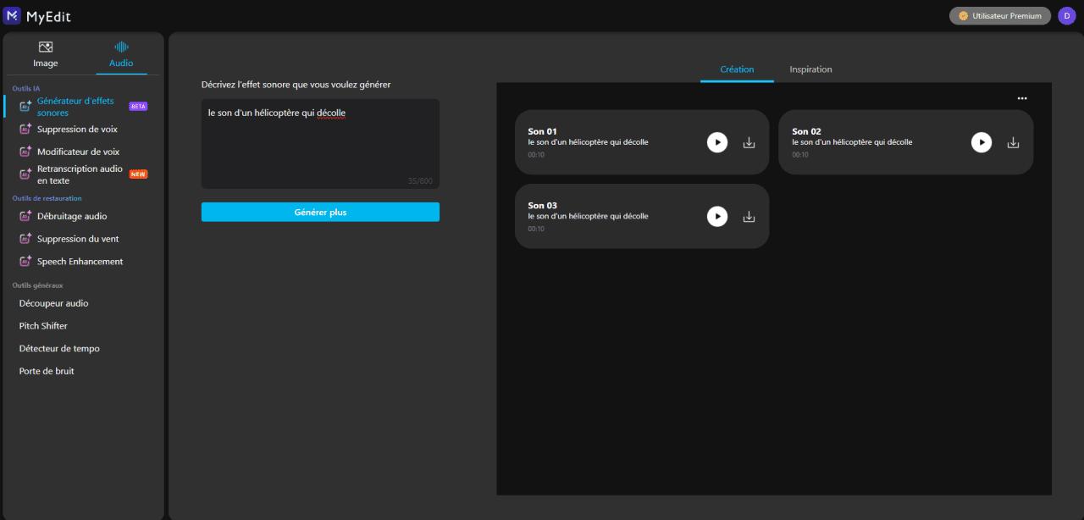Switch to the Audio tab

121,55
